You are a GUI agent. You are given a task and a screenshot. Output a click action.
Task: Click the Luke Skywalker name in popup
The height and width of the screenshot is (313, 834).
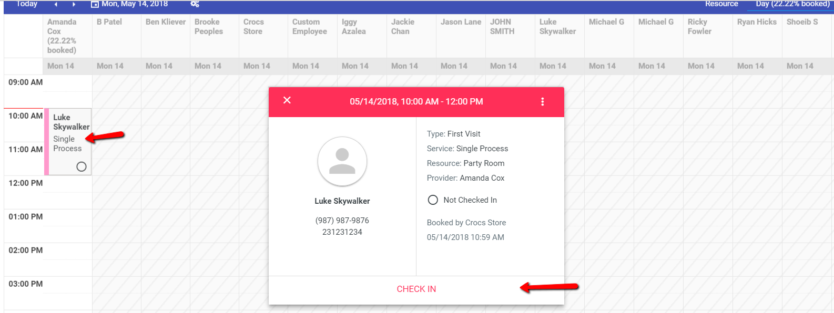pos(342,201)
